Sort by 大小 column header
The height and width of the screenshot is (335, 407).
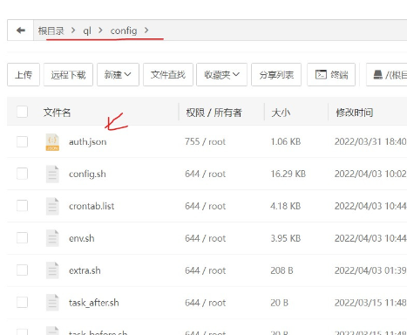coord(281,113)
